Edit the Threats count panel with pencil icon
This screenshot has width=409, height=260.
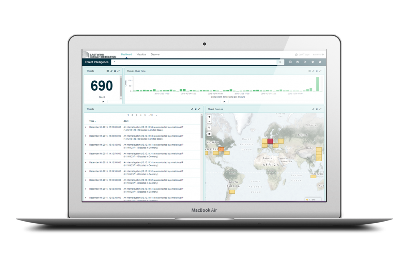(x=111, y=71)
